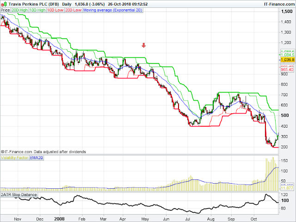Open the 2ATR Stop Distance label

[x=18, y=195]
